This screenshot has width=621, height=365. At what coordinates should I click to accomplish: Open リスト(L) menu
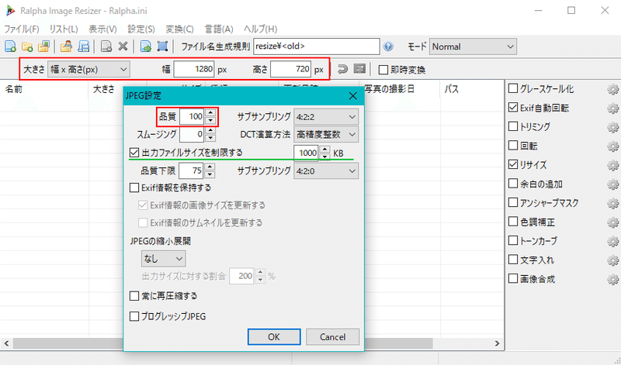coord(64,29)
